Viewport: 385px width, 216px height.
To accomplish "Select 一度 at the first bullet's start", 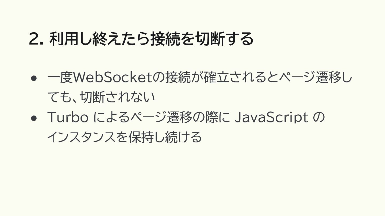I will (x=60, y=78).
